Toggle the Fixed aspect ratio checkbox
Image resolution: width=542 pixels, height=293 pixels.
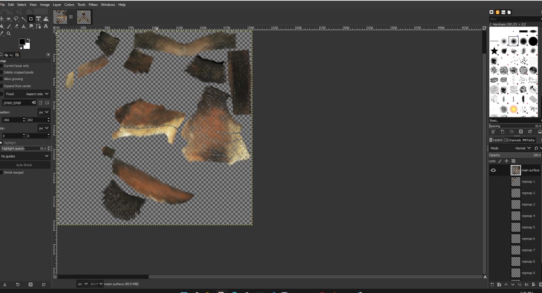tap(2, 94)
